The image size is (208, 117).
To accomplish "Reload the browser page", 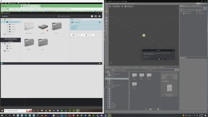I will [x=8, y=9].
